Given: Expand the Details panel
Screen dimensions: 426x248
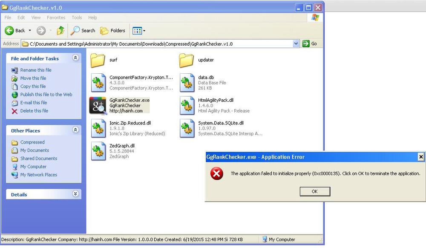Looking at the screenshot, I should tap(75, 194).
